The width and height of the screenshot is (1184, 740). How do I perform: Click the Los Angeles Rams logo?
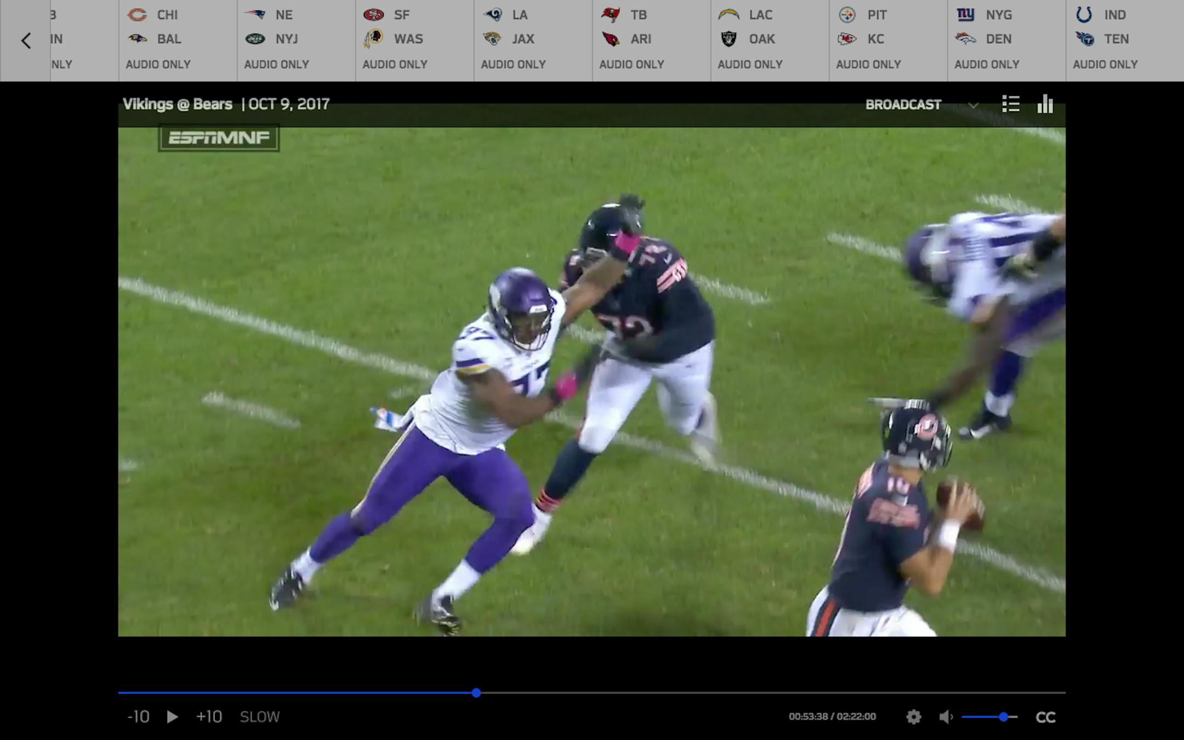pyautogui.click(x=492, y=15)
